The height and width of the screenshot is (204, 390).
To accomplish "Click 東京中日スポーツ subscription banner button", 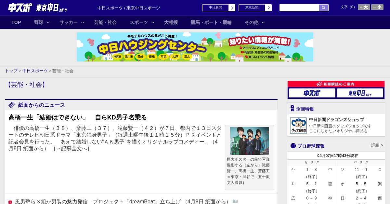I will [360, 93].
